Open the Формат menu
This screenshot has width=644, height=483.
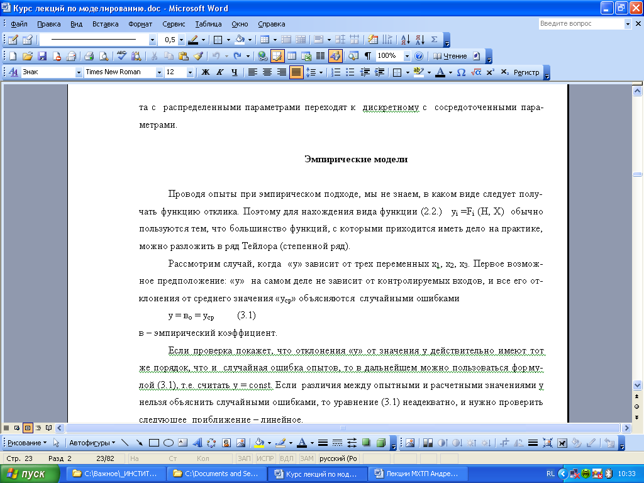140,24
